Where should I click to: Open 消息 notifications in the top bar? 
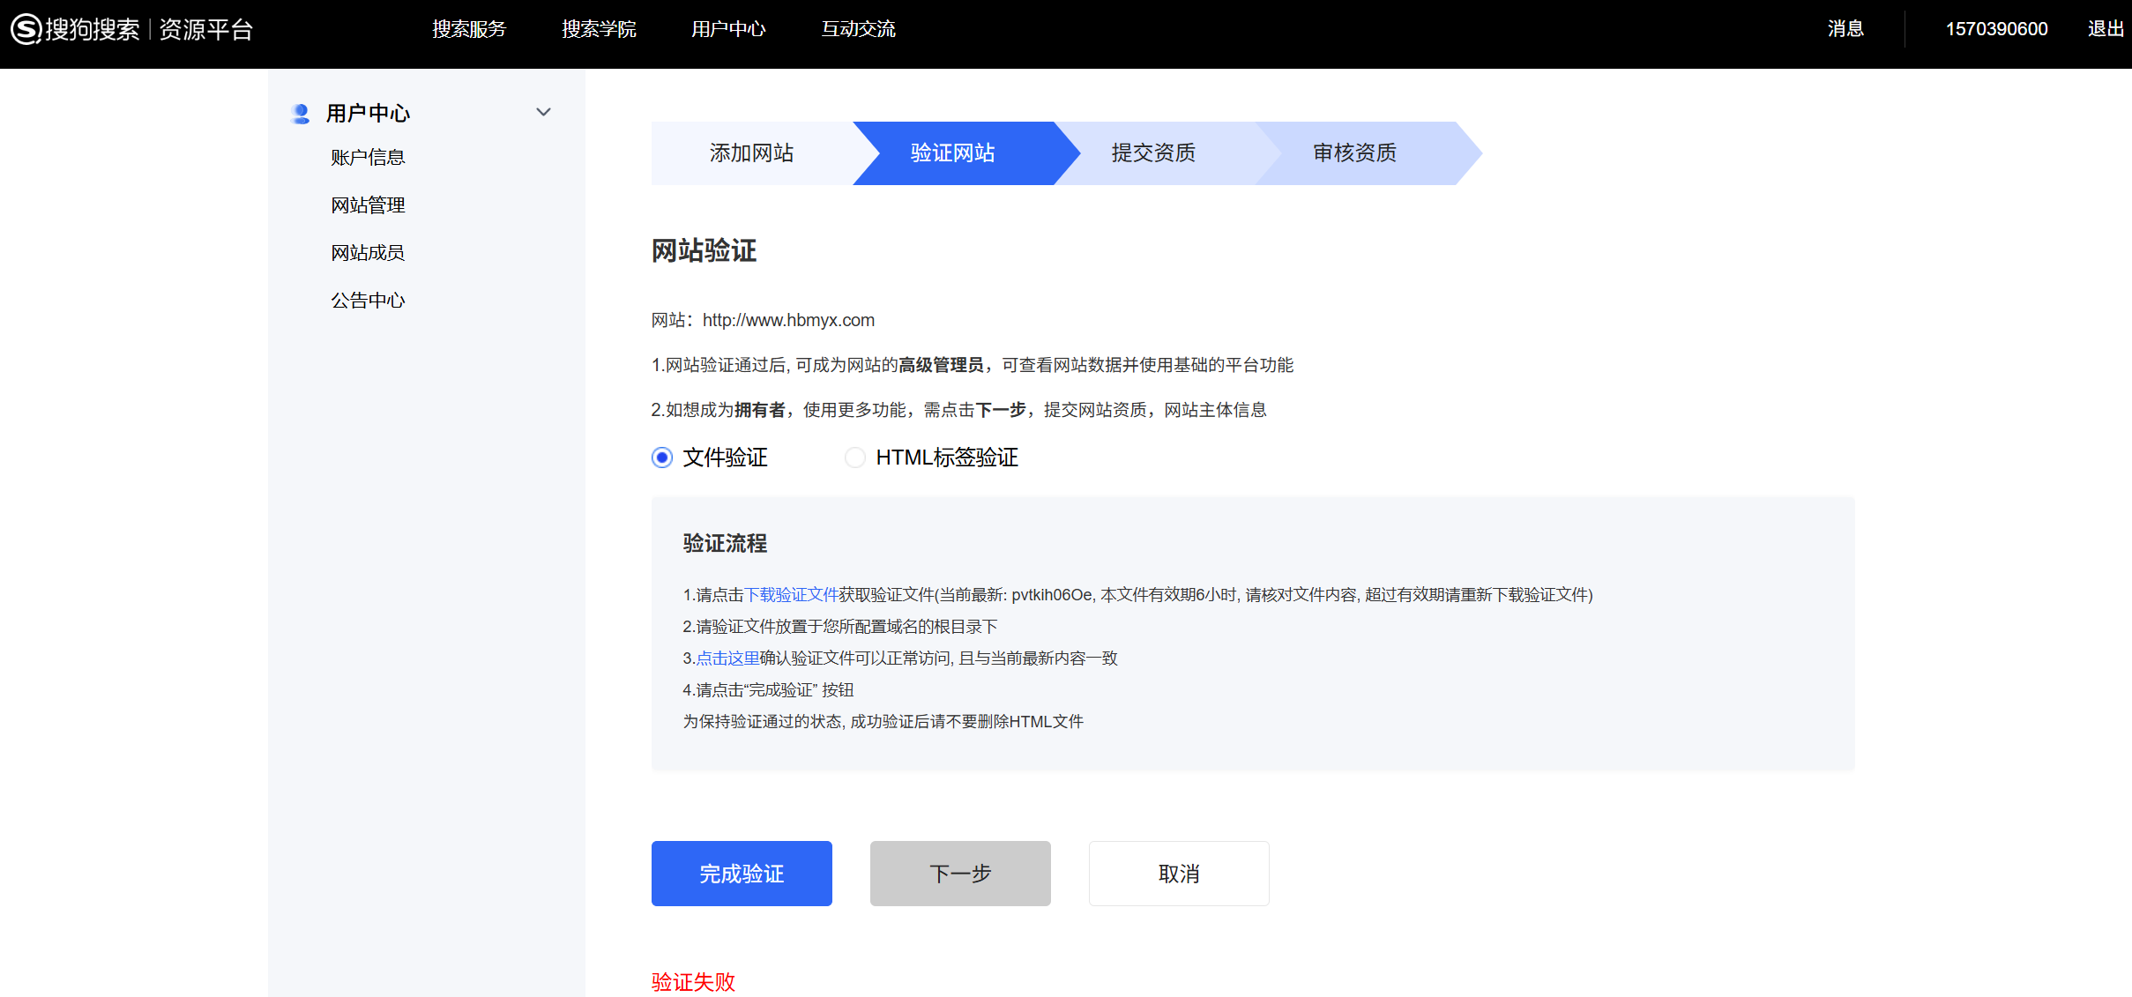1845,29
